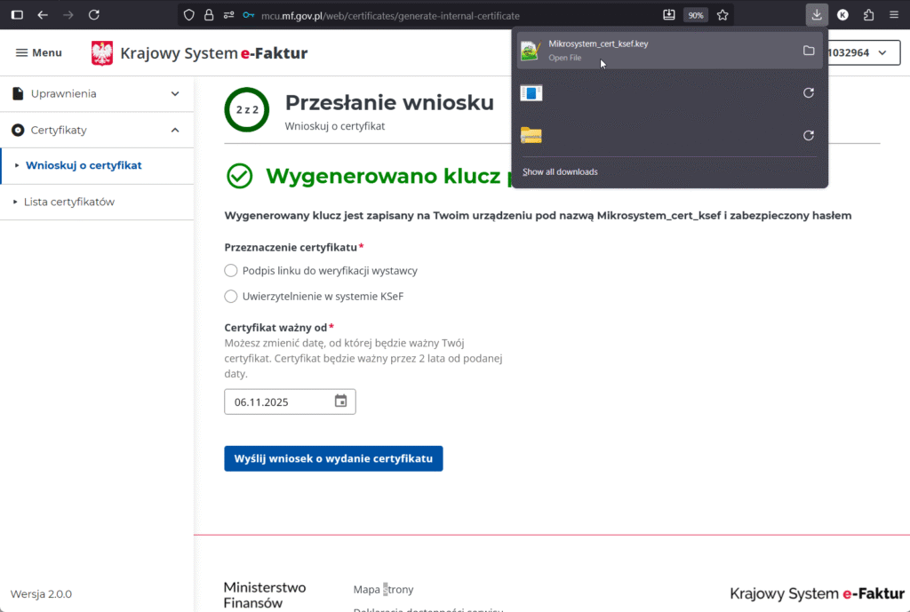Open the browser hamburger application menu
The height and width of the screenshot is (612, 910).
pos(893,15)
